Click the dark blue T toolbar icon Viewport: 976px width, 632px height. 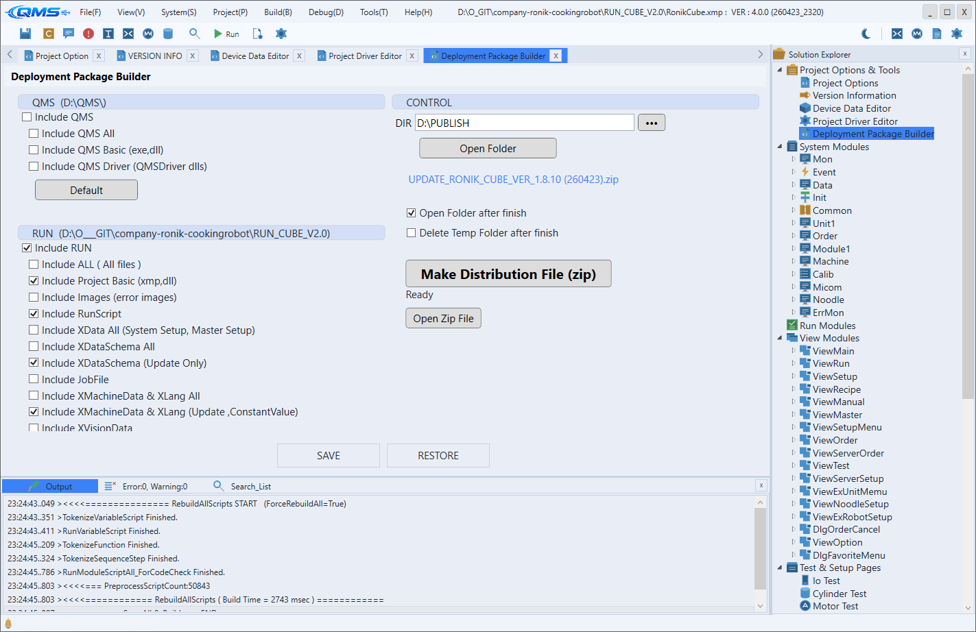coord(108,34)
